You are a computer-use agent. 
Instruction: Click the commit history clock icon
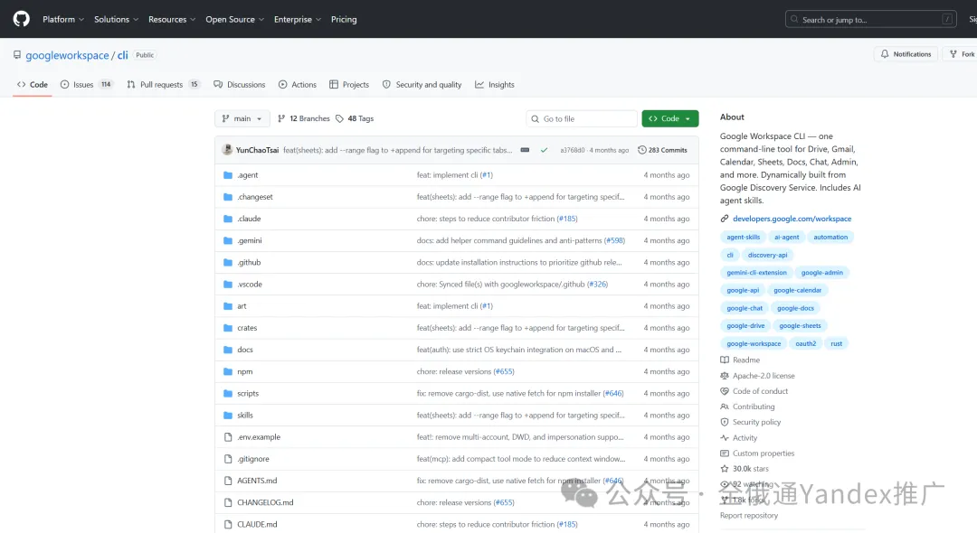click(641, 150)
